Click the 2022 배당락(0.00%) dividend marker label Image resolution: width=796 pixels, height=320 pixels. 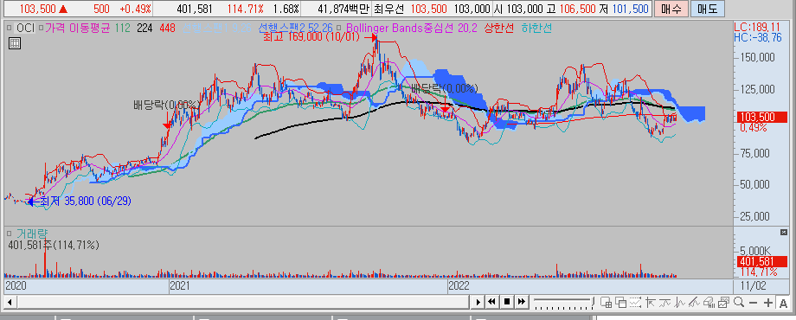tap(444, 88)
